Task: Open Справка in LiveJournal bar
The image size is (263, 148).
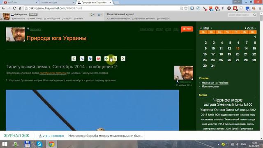Action: click(78, 18)
